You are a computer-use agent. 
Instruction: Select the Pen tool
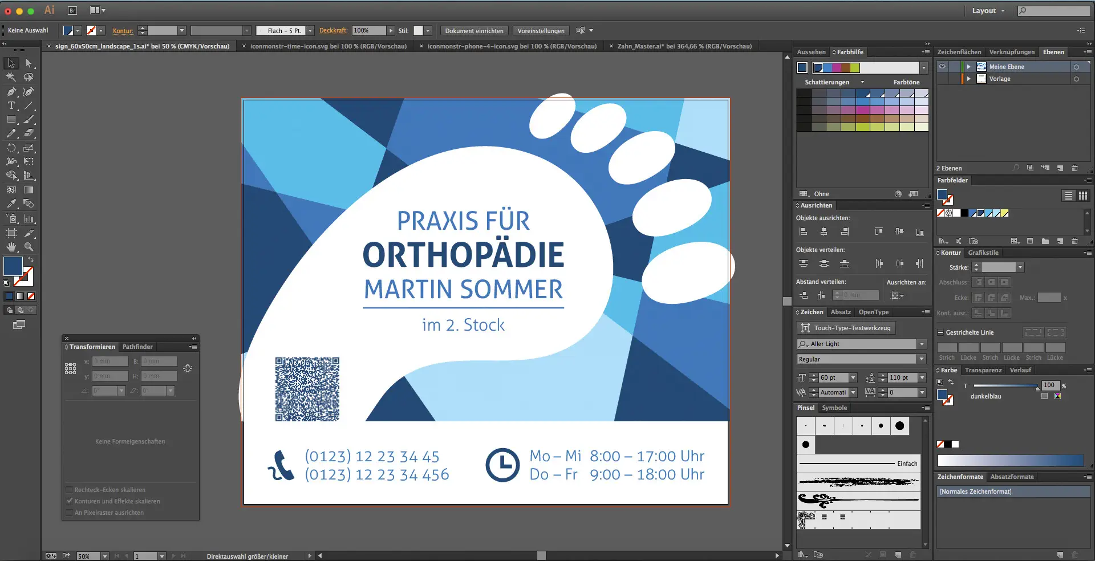coord(10,92)
